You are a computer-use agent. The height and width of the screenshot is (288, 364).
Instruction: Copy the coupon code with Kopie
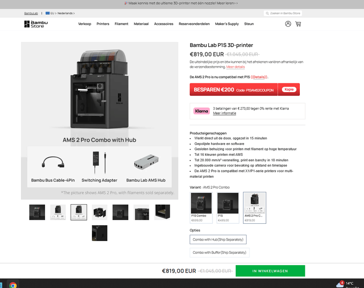click(x=289, y=89)
